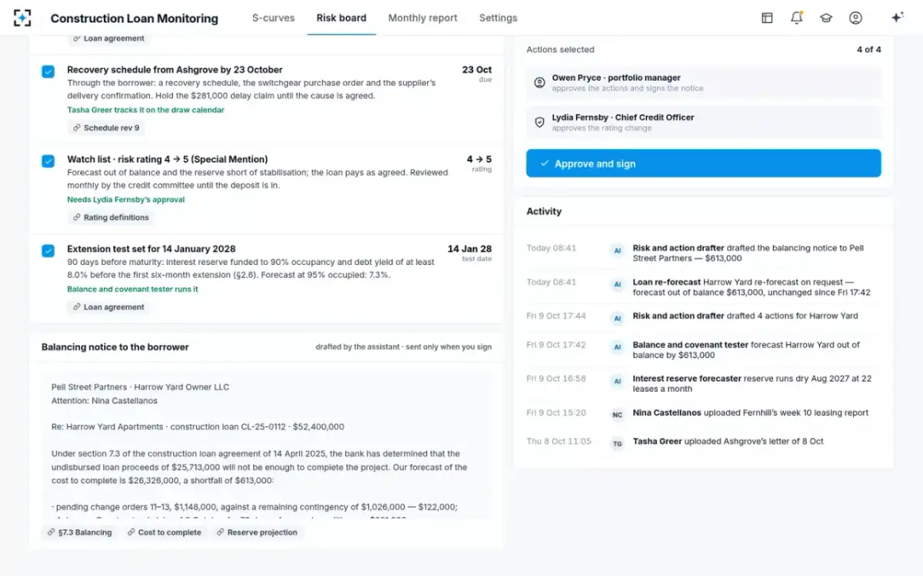This screenshot has height=576, width=923.
Task: Click the 23 Oct due date
Action: (477, 69)
